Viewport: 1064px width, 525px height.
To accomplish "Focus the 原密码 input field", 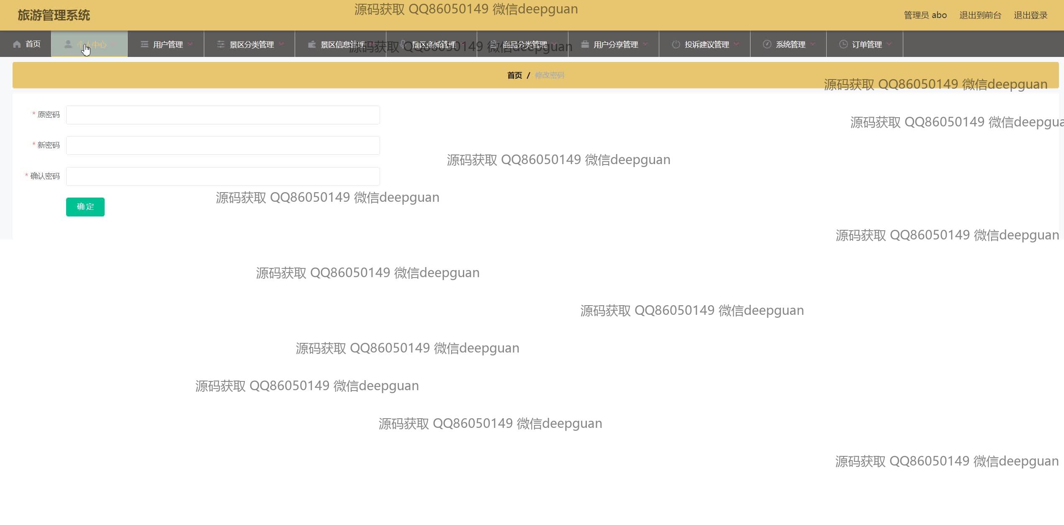I will coord(223,115).
